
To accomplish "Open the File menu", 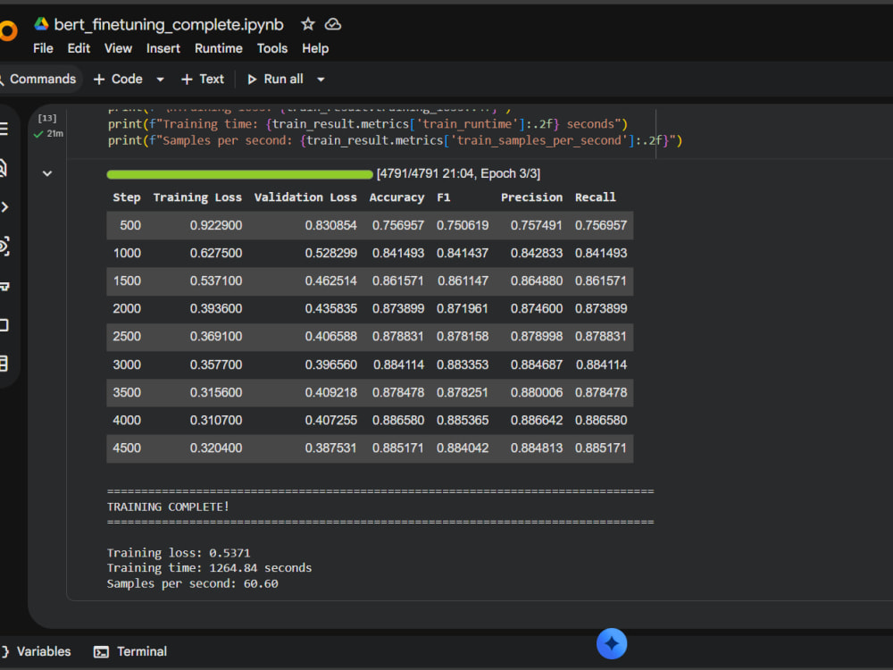I will coord(43,48).
